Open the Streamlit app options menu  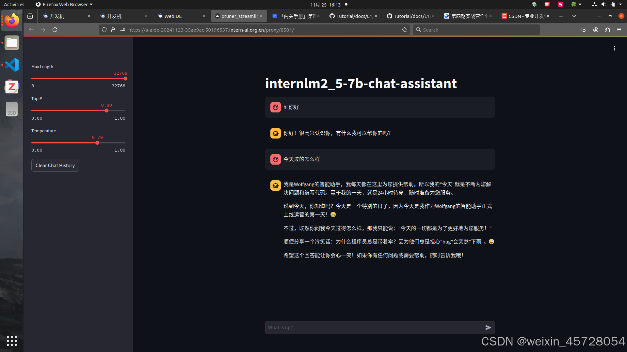614,48
